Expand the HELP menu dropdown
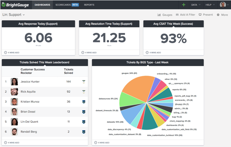The height and width of the screenshot is (147, 231). tap(210, 5)
